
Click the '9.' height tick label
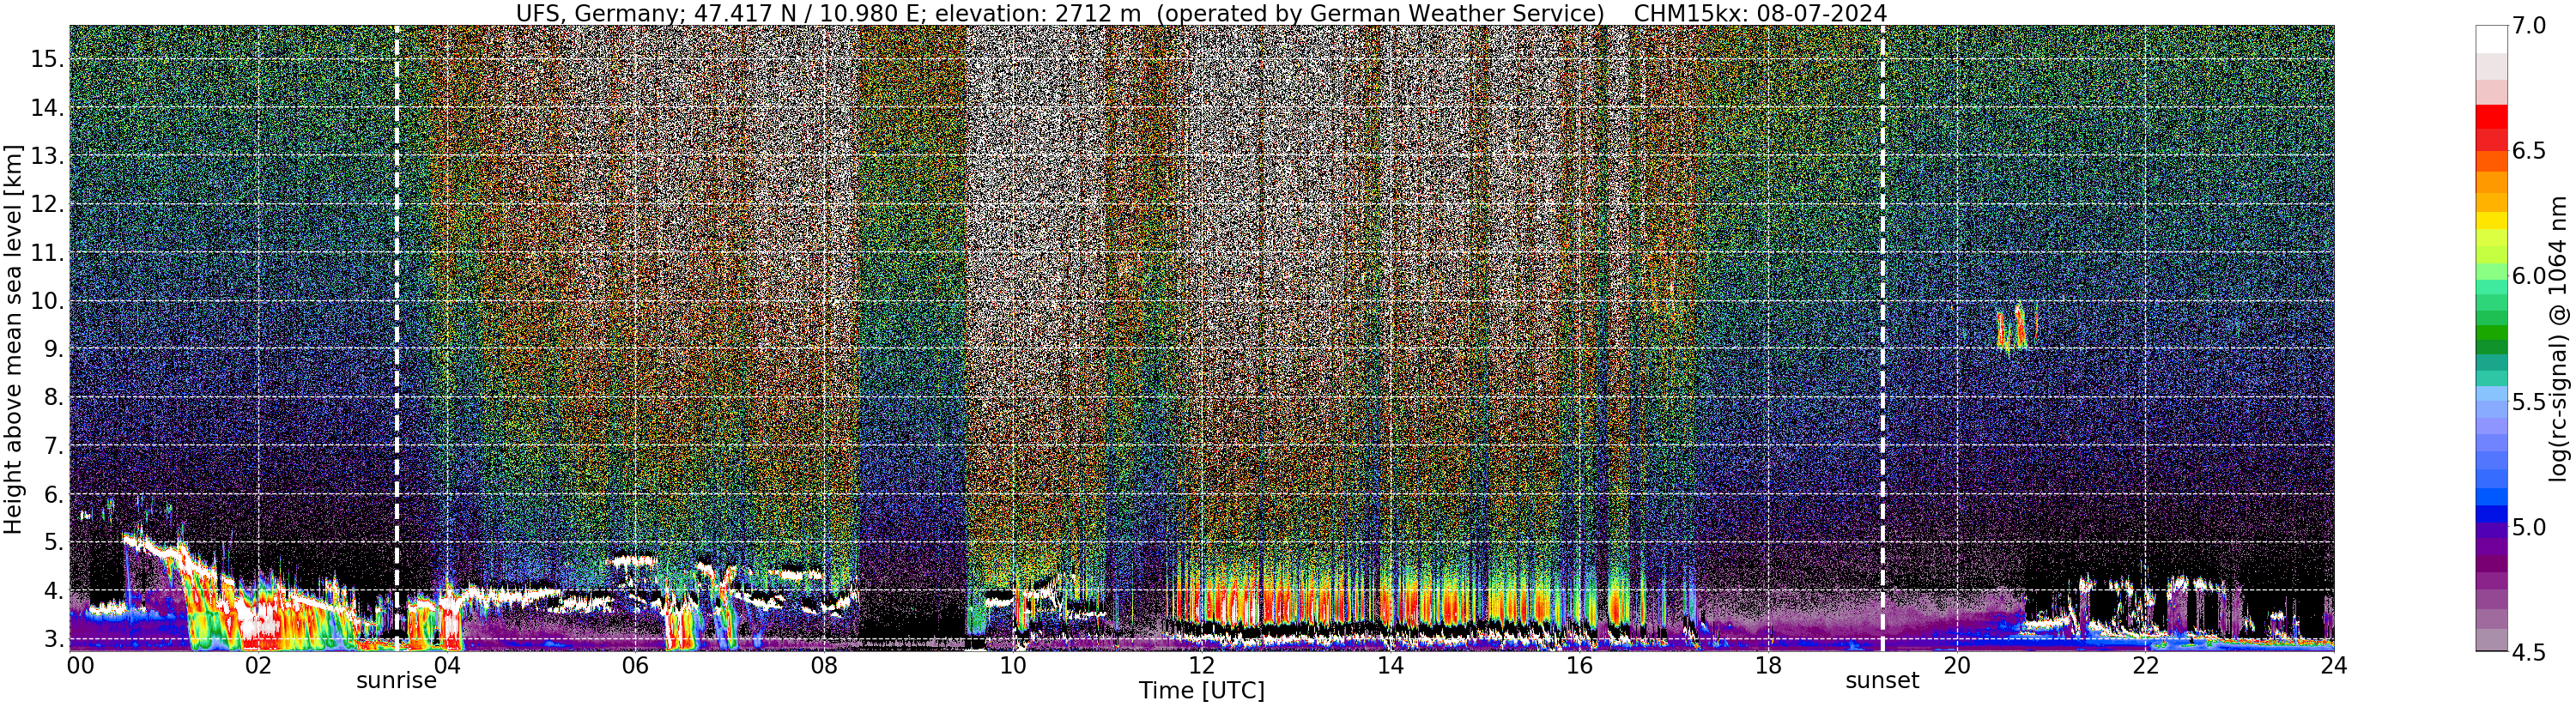54,349
